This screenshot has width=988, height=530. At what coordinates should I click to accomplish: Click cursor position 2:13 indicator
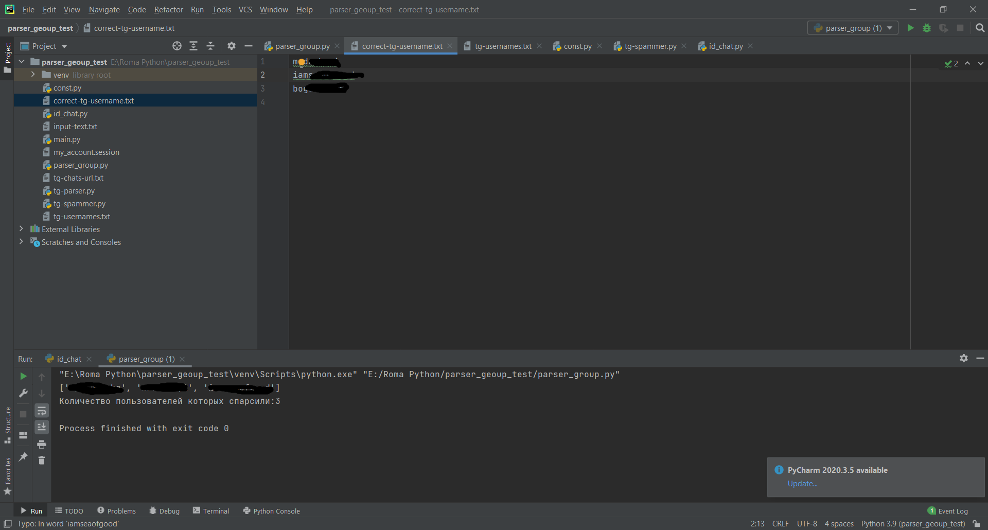[x=757, y=524]
